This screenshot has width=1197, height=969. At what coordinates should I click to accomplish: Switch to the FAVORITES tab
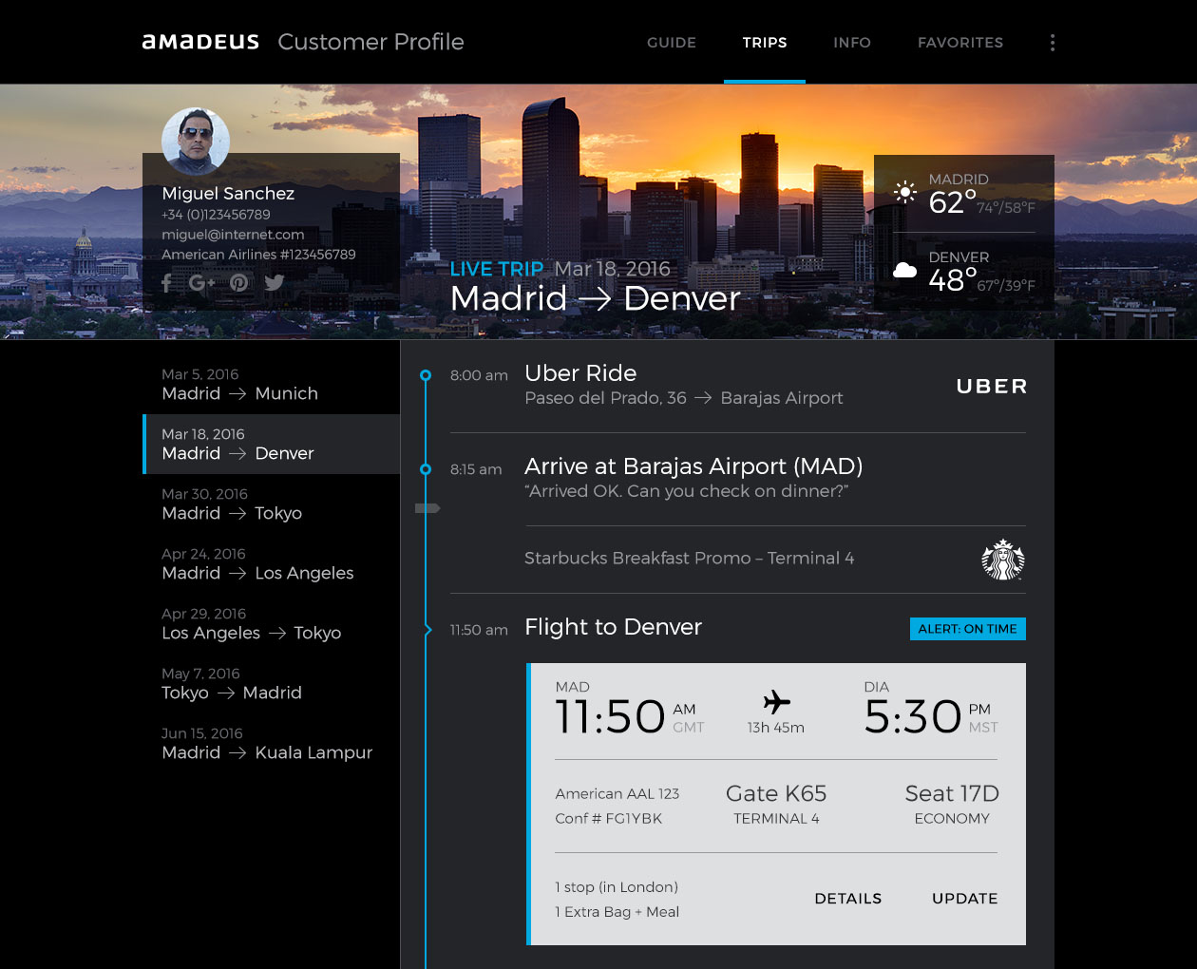(960, 43)
